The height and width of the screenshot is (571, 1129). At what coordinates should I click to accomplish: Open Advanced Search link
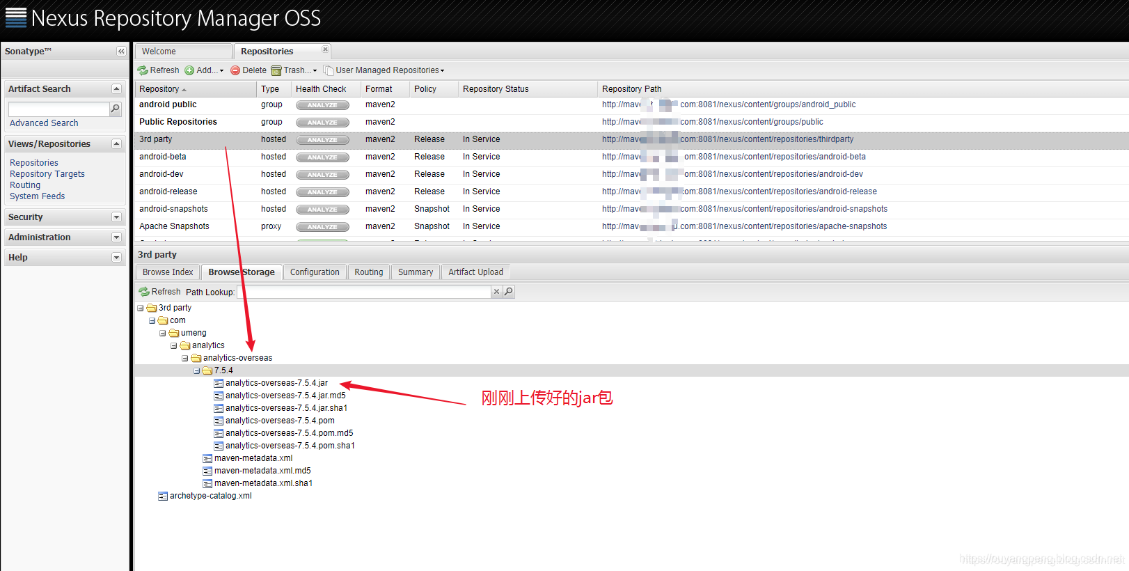[x=44, y=123]
